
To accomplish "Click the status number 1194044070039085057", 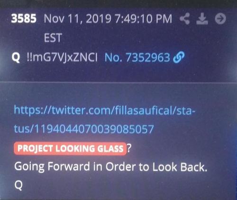I will click(94, 129).
